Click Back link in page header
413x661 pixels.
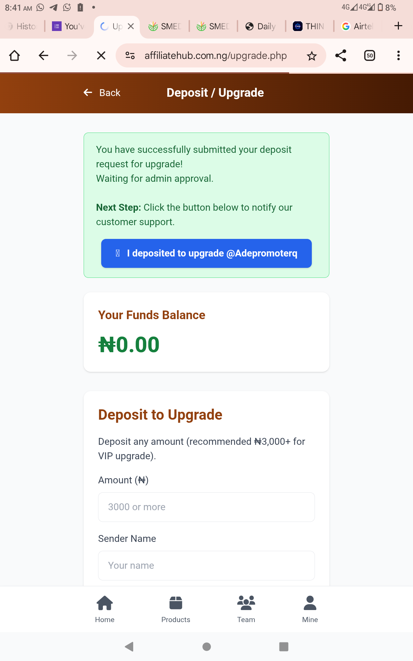tap(102, 93)
